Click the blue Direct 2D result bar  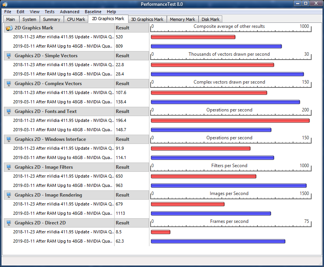(x=218, y=241)
